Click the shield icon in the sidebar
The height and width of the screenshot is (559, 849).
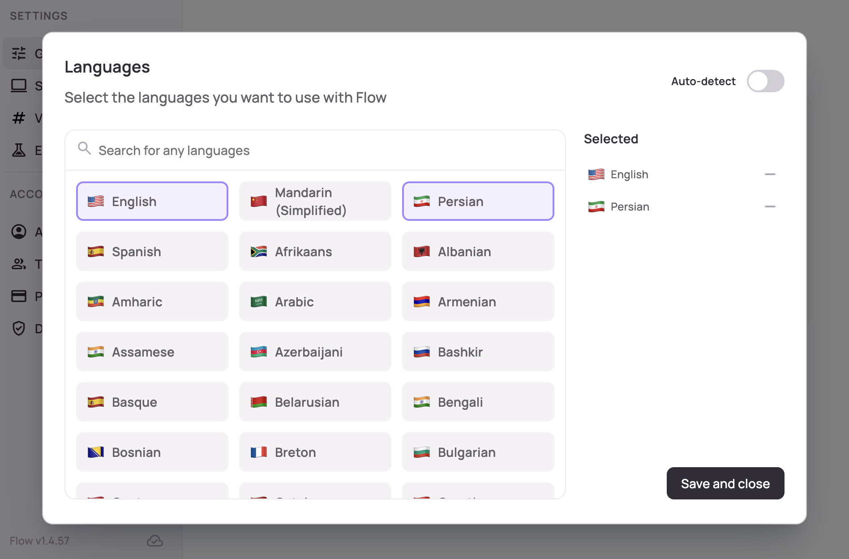(x=19, y=328)
